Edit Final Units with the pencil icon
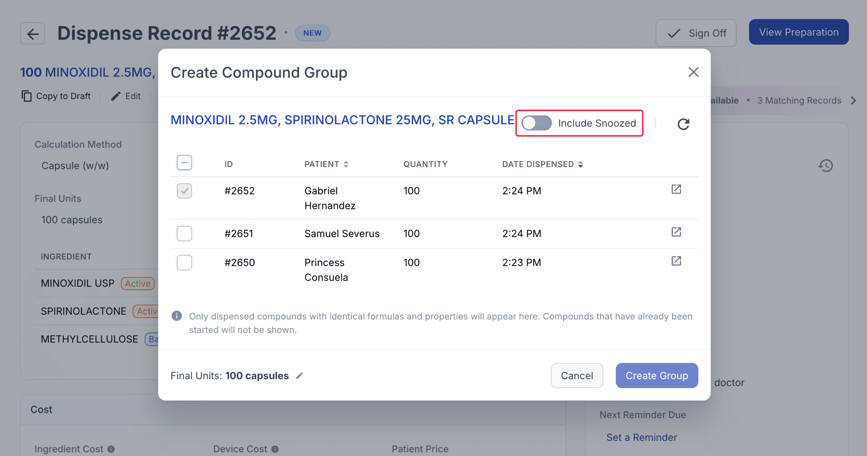The height and width of the screenshot is (456, 867). pyautogui.click(x=300, y=376)
